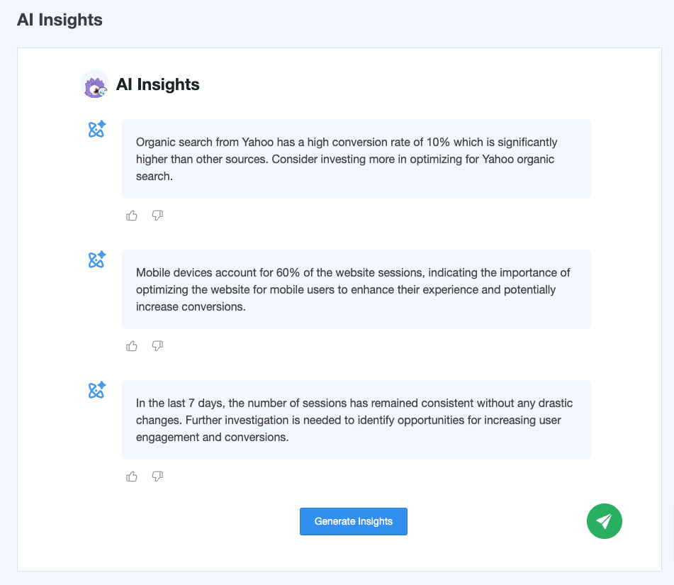Select the last 7 days sessions insight card
The height and width of the screenshot is (585, 674).
point(357,420)
